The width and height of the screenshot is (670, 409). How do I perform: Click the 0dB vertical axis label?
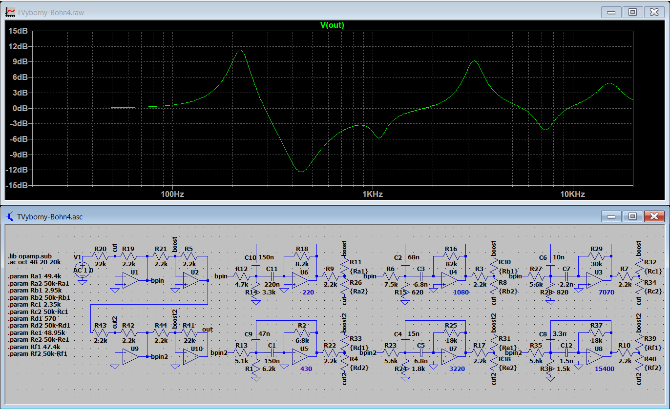pos(21,108)
